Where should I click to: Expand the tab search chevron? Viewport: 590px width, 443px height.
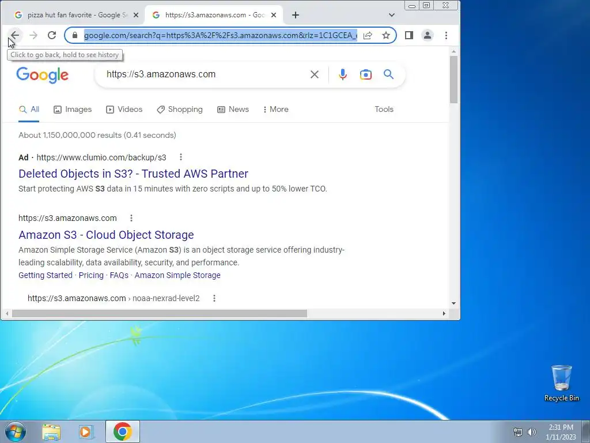tap(392, 14)
